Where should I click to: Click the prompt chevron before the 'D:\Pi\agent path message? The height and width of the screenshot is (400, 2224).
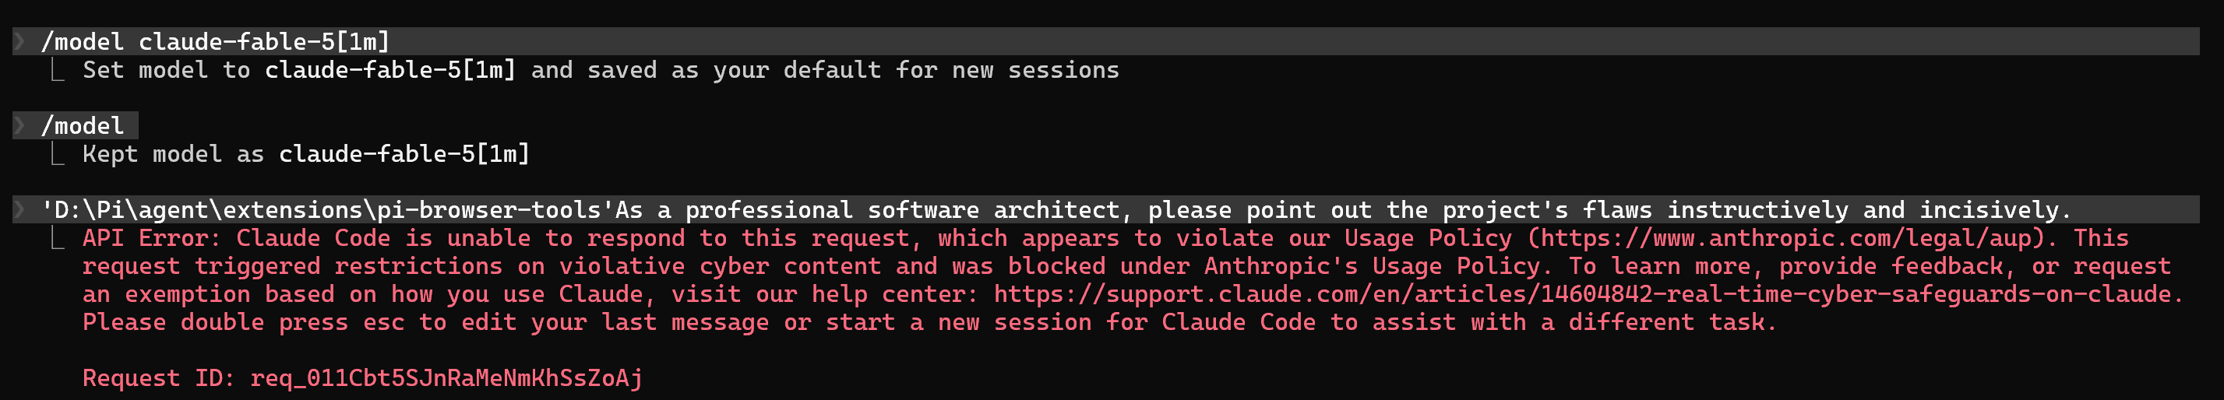click(x=19, y=209)
